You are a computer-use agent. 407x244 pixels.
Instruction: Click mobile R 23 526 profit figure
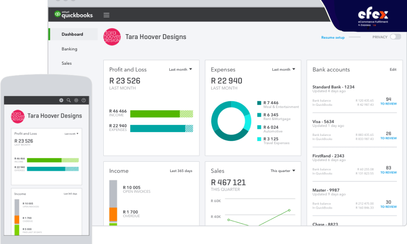pyautogui.click(x=24, y=141)
